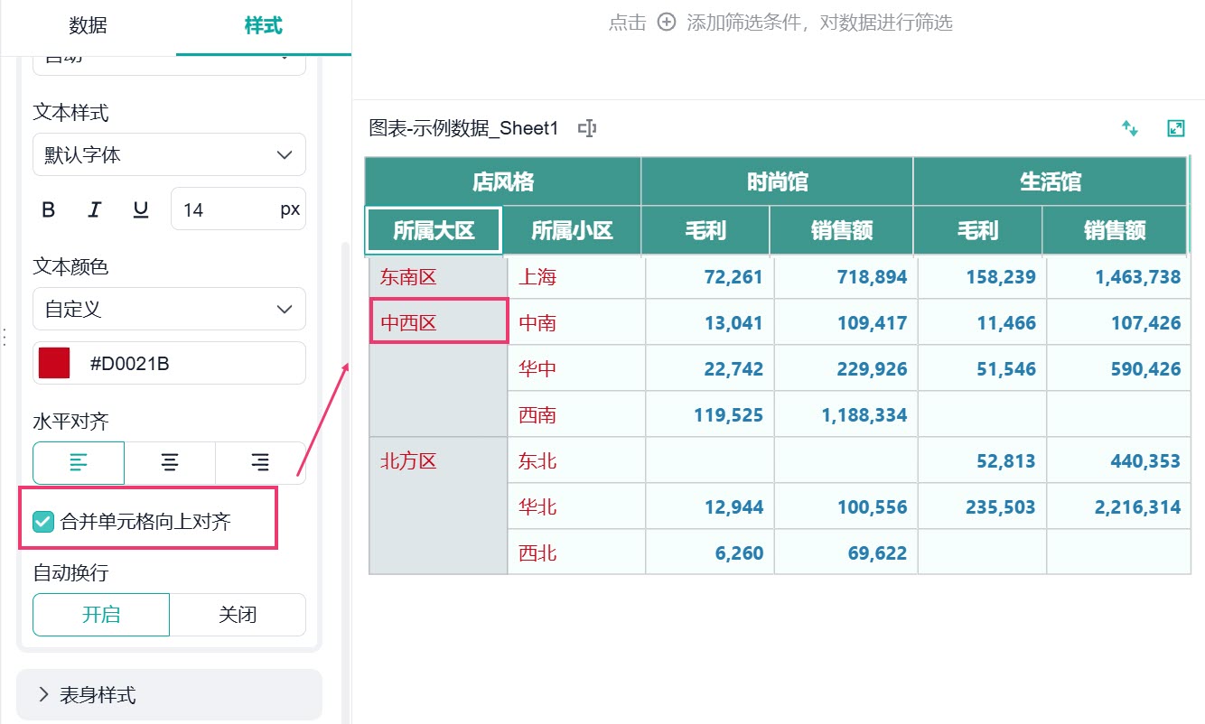The width and height of the screenshot is (1205, 724).
Task: Click the value 72,261
Action: click(733, 277)
